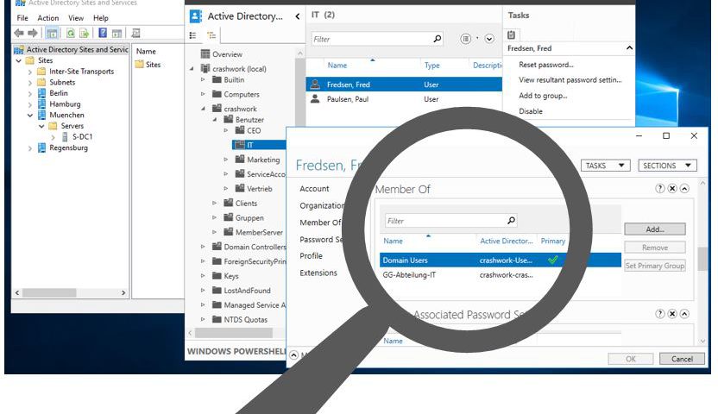
Task: Click the magnifier icon in the IT filter box
Action: [438, 39]
